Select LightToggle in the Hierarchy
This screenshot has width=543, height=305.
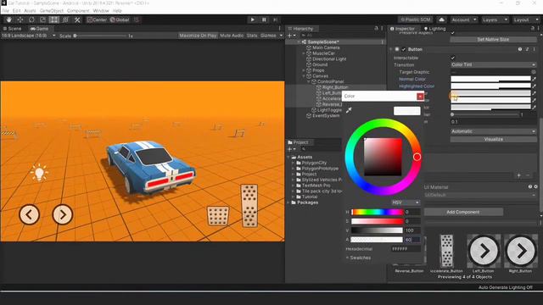[x=329, y=110]
